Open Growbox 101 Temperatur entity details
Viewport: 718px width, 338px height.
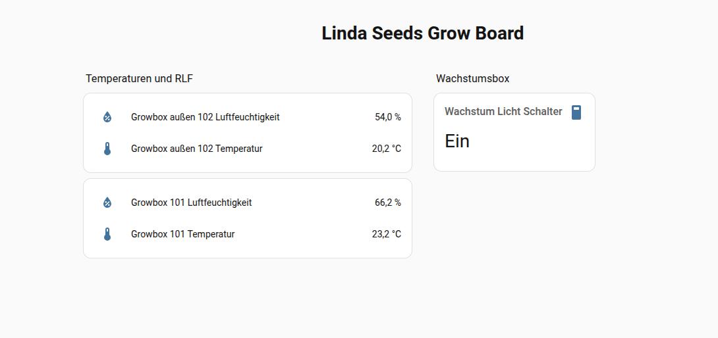click(182, 234)
